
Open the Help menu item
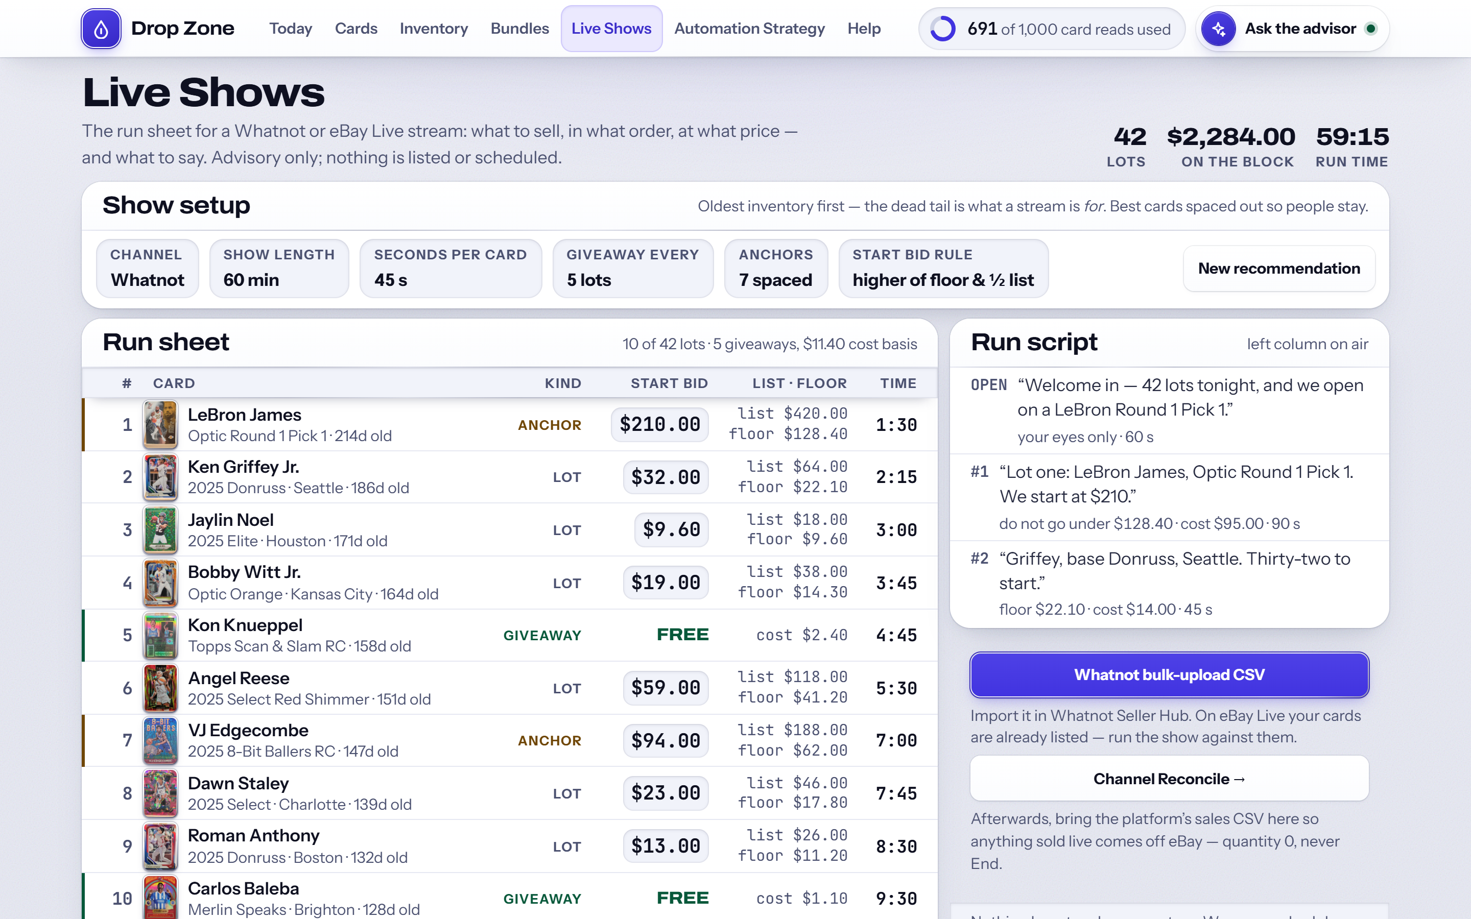(x=864, y=29)
